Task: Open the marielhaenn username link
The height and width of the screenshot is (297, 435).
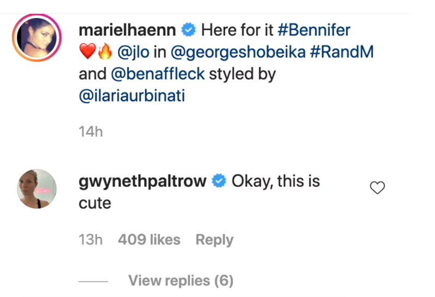Action: click(128, 30)
